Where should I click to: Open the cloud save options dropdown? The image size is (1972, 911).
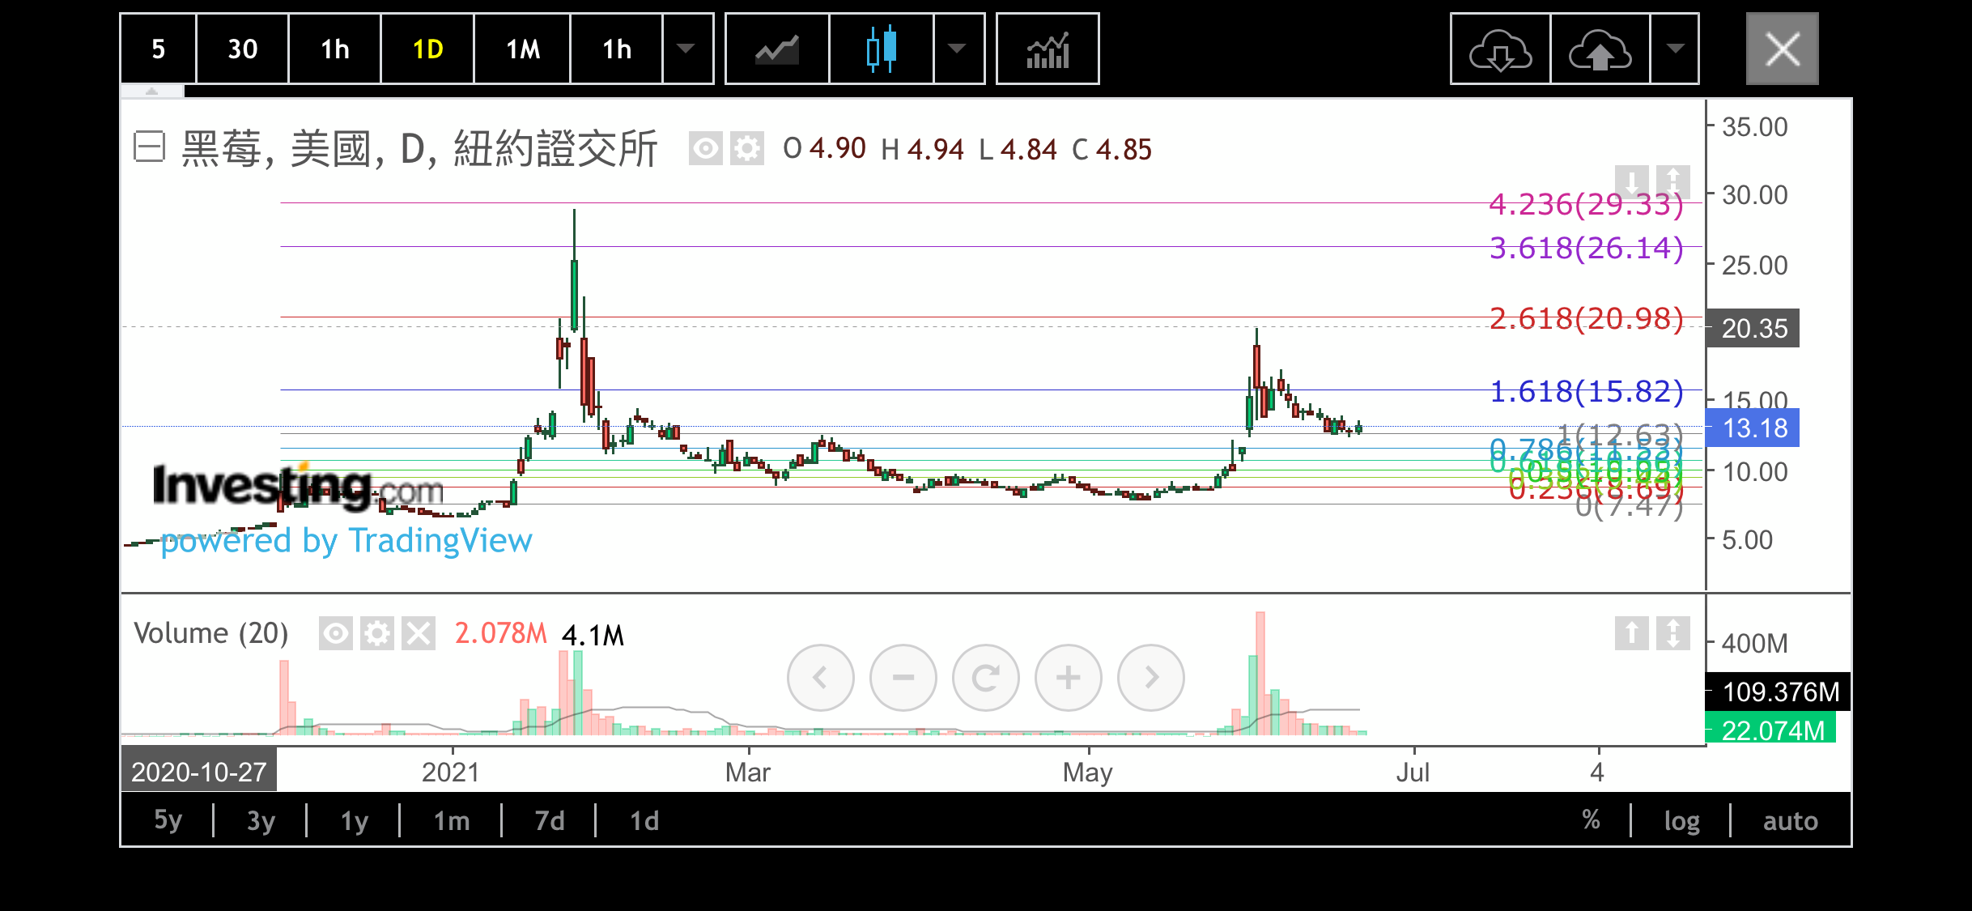1675,49
